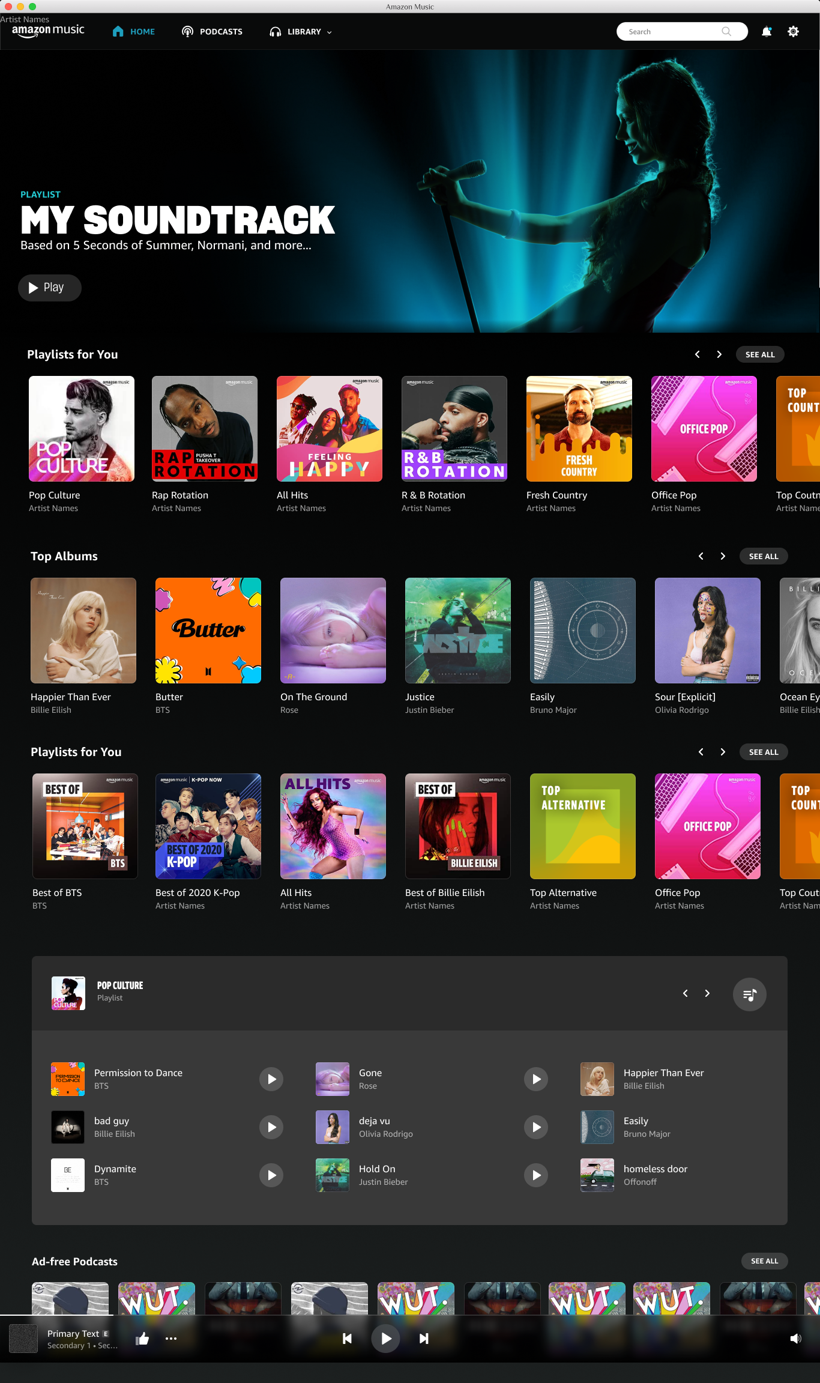Open Best of BTS playlist cover
Image resolution: width=820 pixels, height=1383 pixels.
(x=85, y=826)
